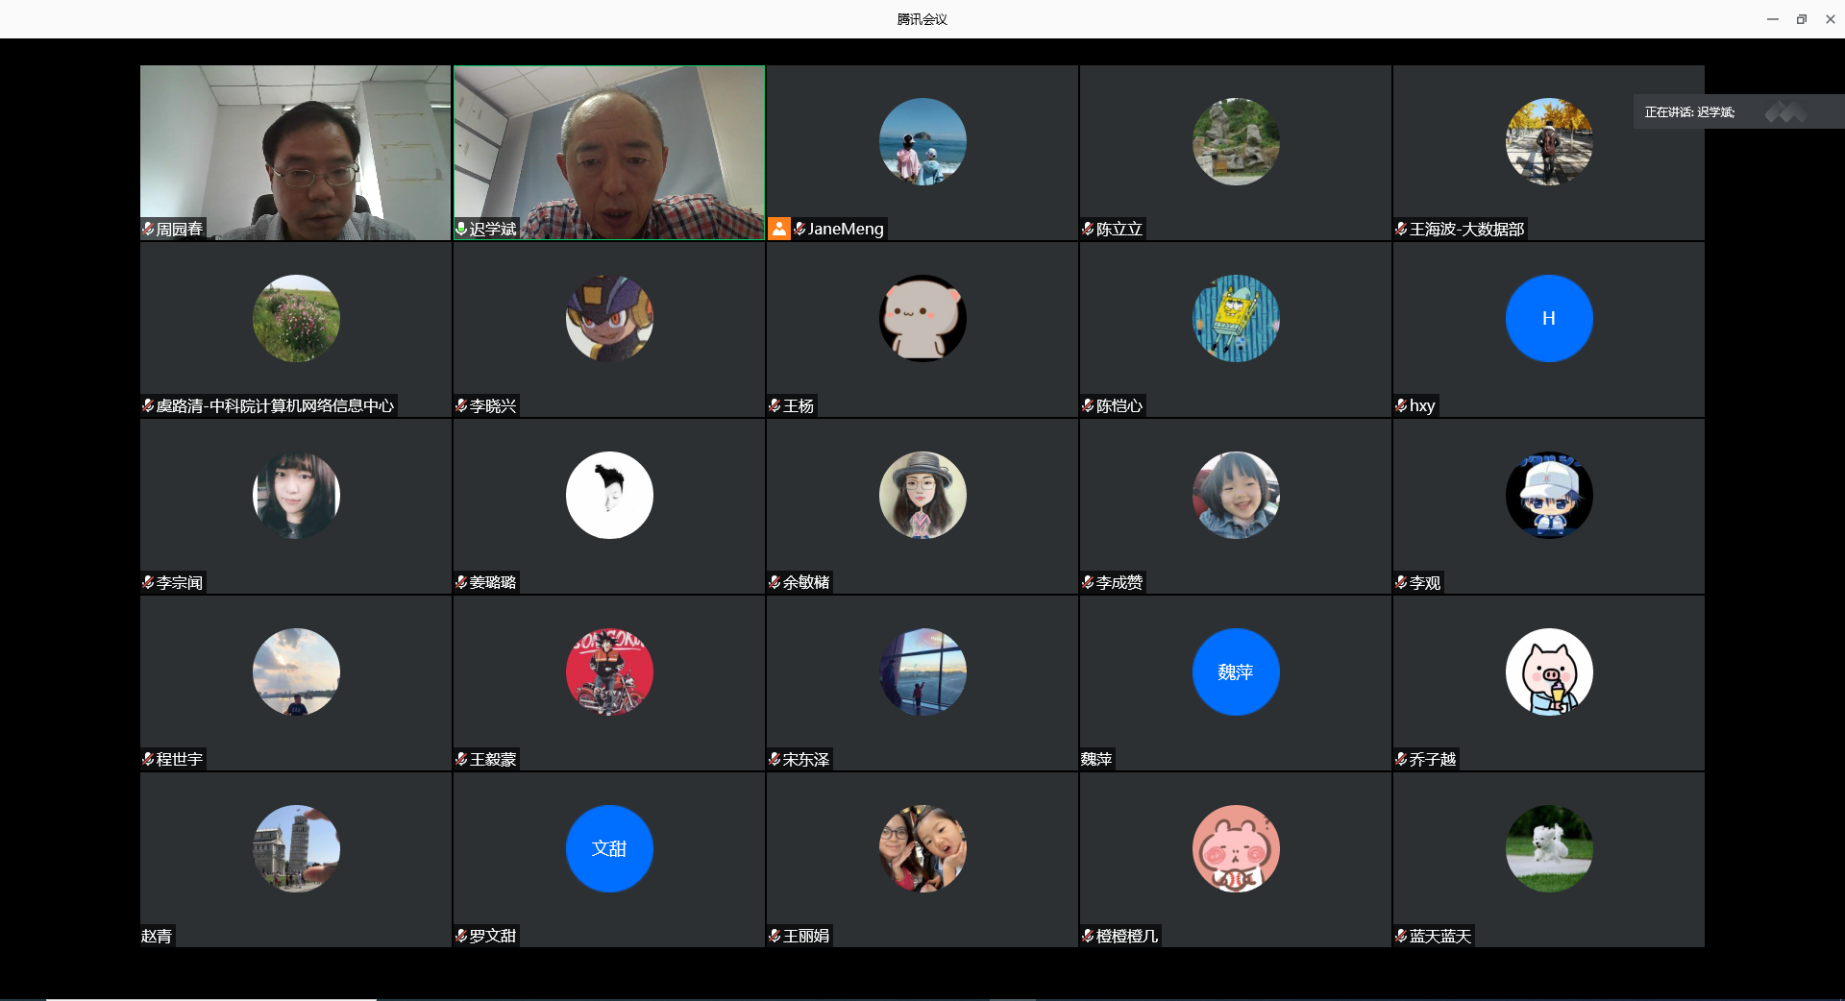Click SpongeBob avatar of 陈恺心

coord(1235,318)
